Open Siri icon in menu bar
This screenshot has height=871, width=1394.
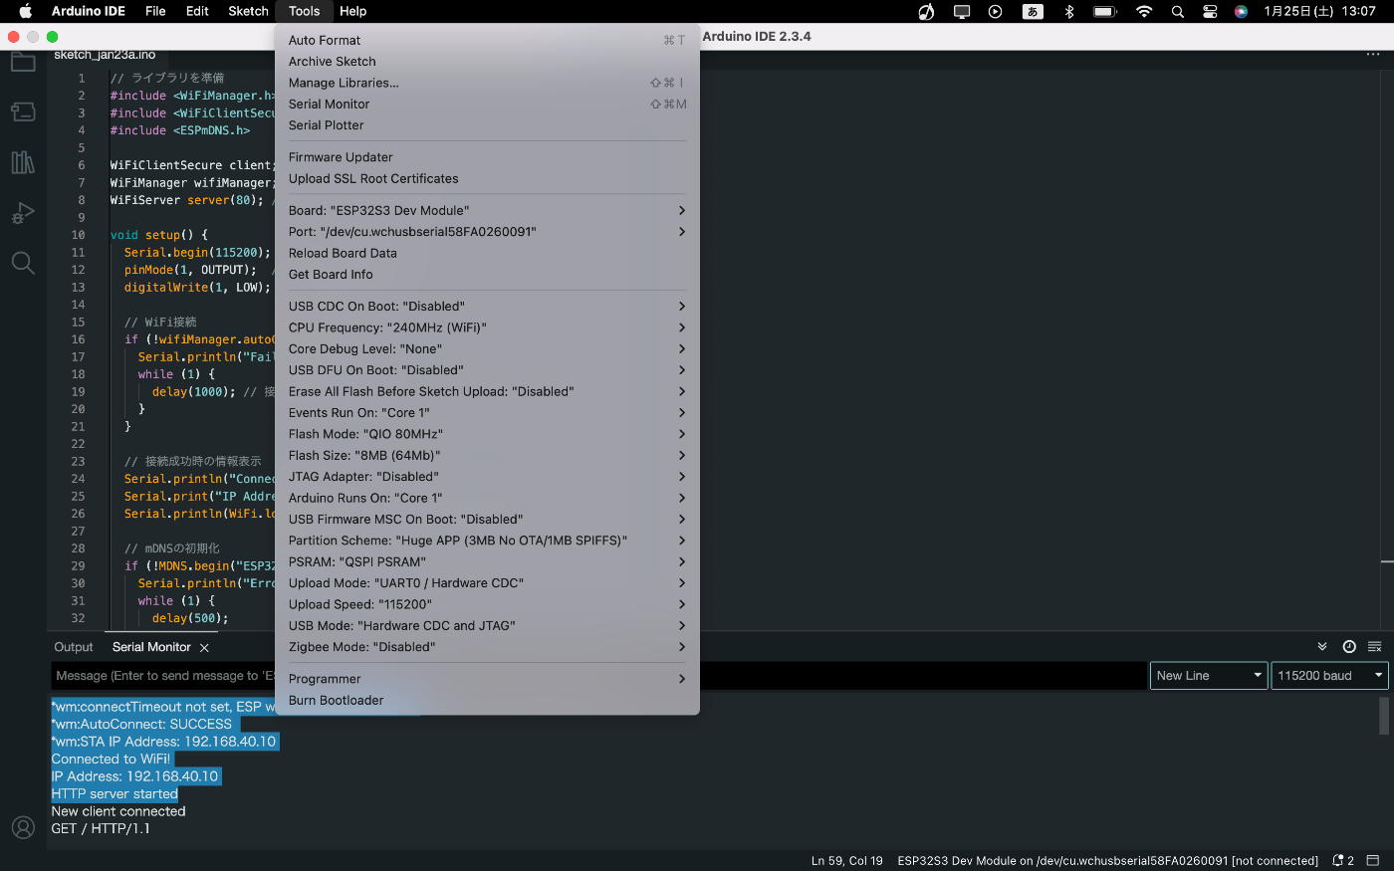pos(1241,11)
